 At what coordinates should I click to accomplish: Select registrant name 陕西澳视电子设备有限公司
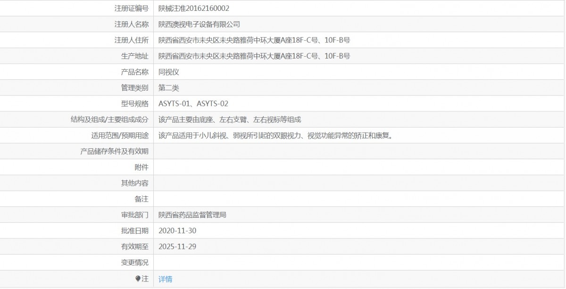(x=199, y=24)
